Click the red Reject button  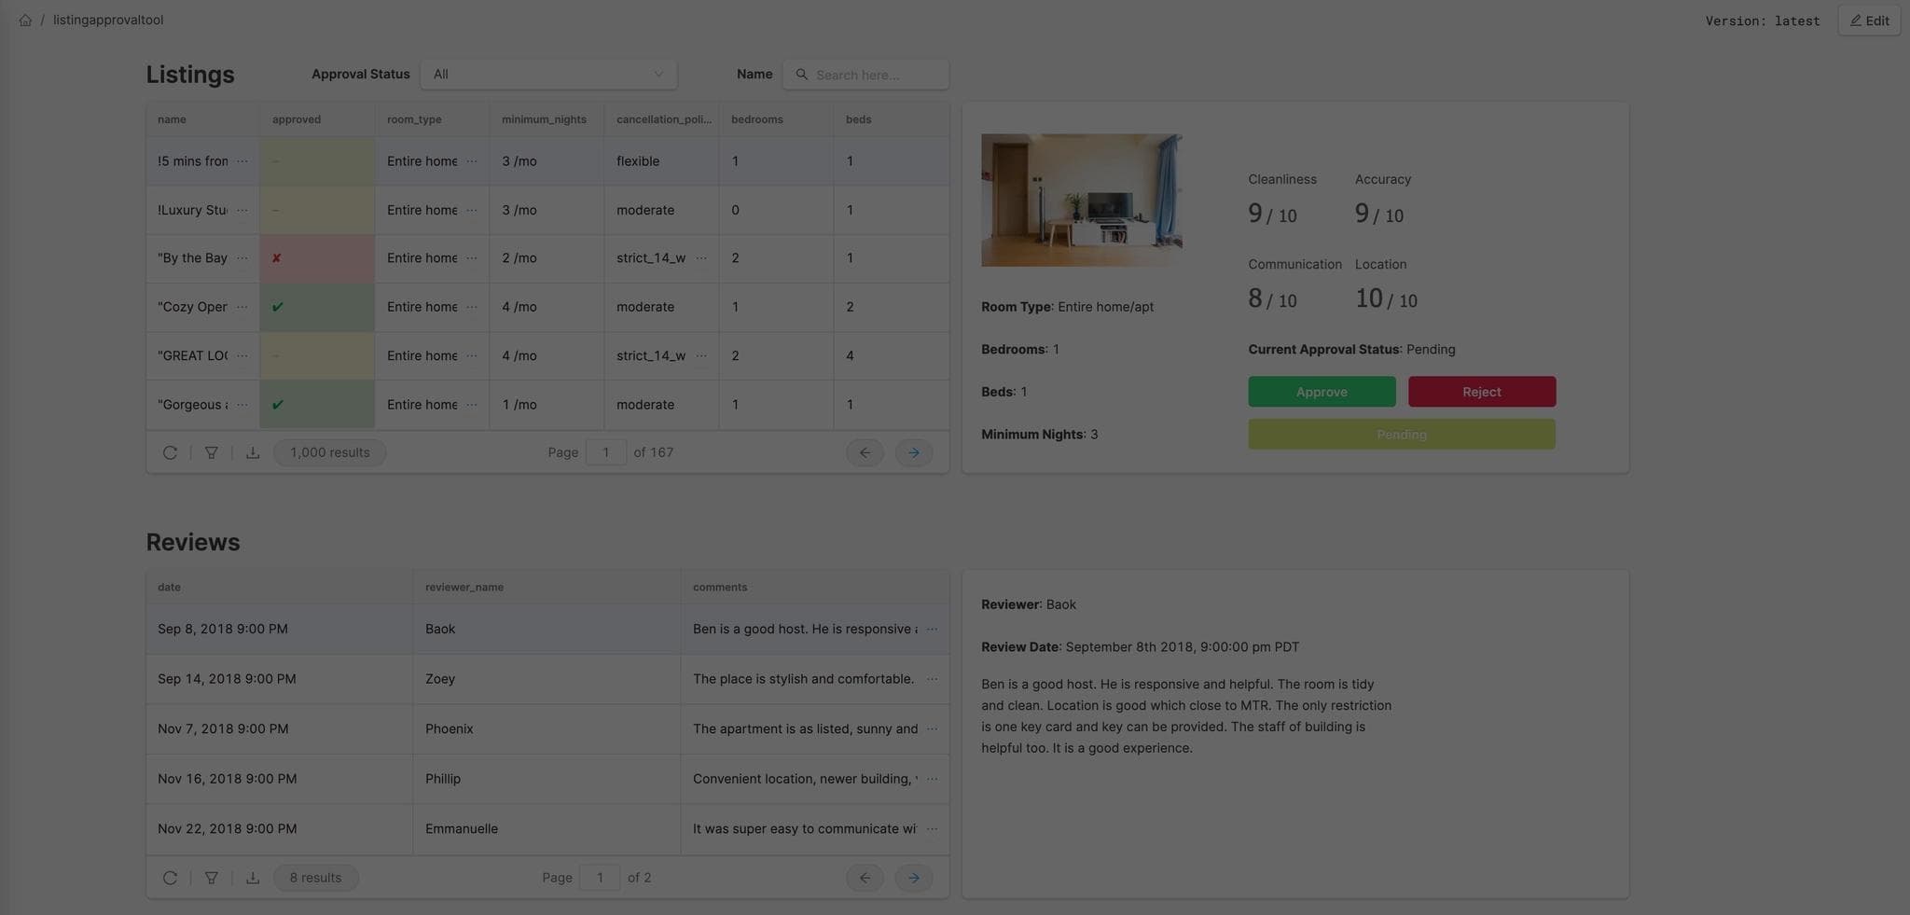1481,392
